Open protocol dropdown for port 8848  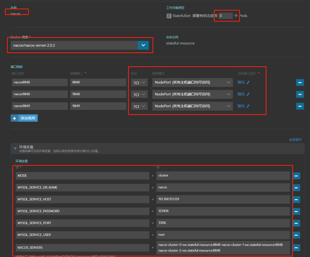click(x=139, y=82)
